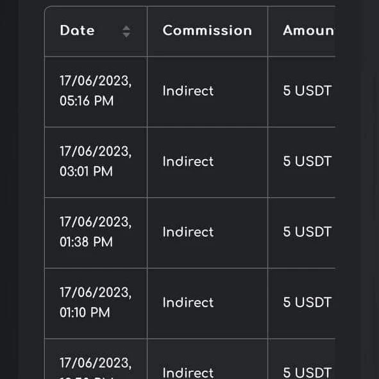
Task: Select the 03:01 PM date cell
Action: click(96, 162)
